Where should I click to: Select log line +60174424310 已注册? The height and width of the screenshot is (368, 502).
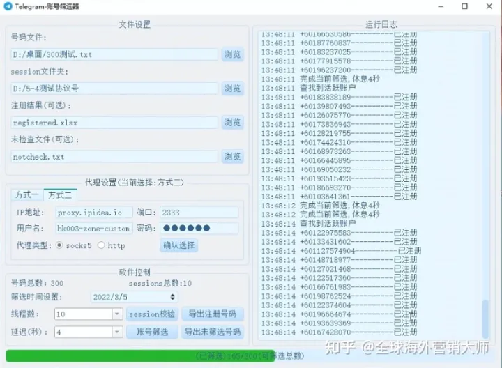pyautogui.click(x=339, y=142)
